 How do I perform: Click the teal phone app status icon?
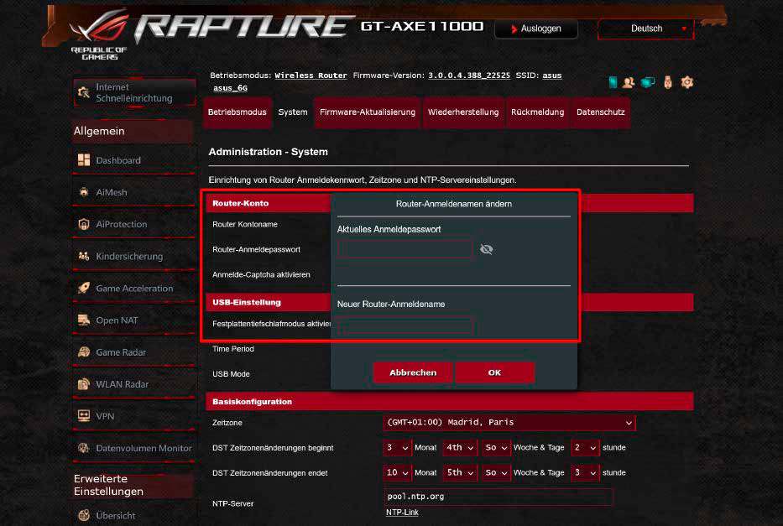(x=613, y=82)
